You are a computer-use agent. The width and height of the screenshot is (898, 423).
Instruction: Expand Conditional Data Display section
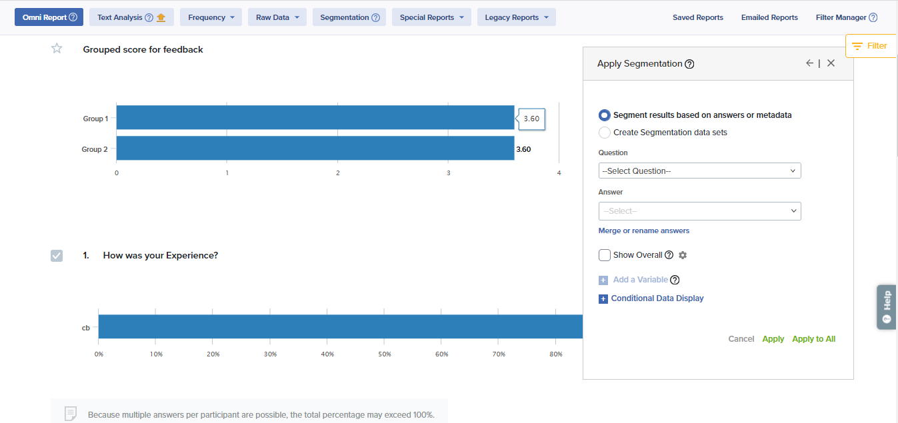tap(657, 298)
